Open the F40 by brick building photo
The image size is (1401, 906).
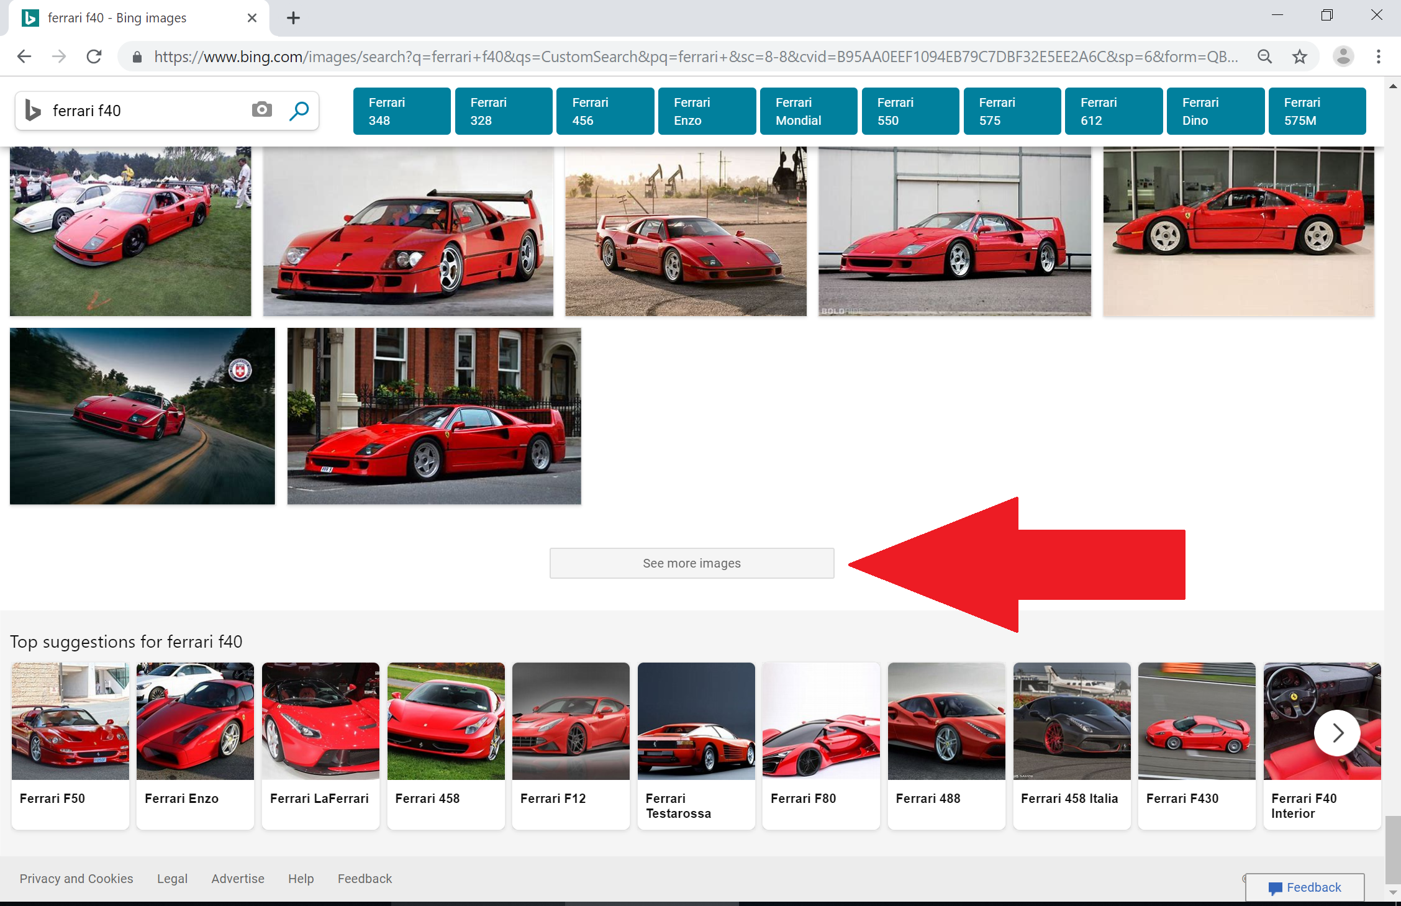tap(434, 416)
